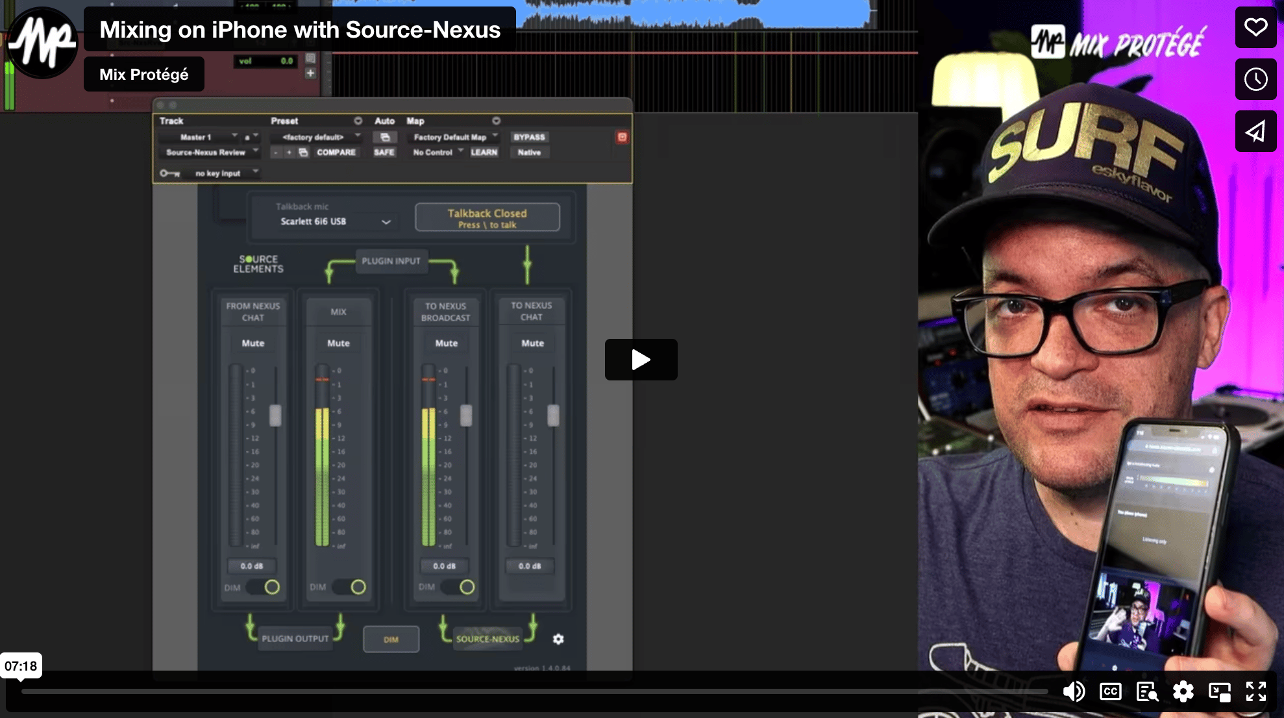Mute audio with the speaker volume icon

(1074, 691)
